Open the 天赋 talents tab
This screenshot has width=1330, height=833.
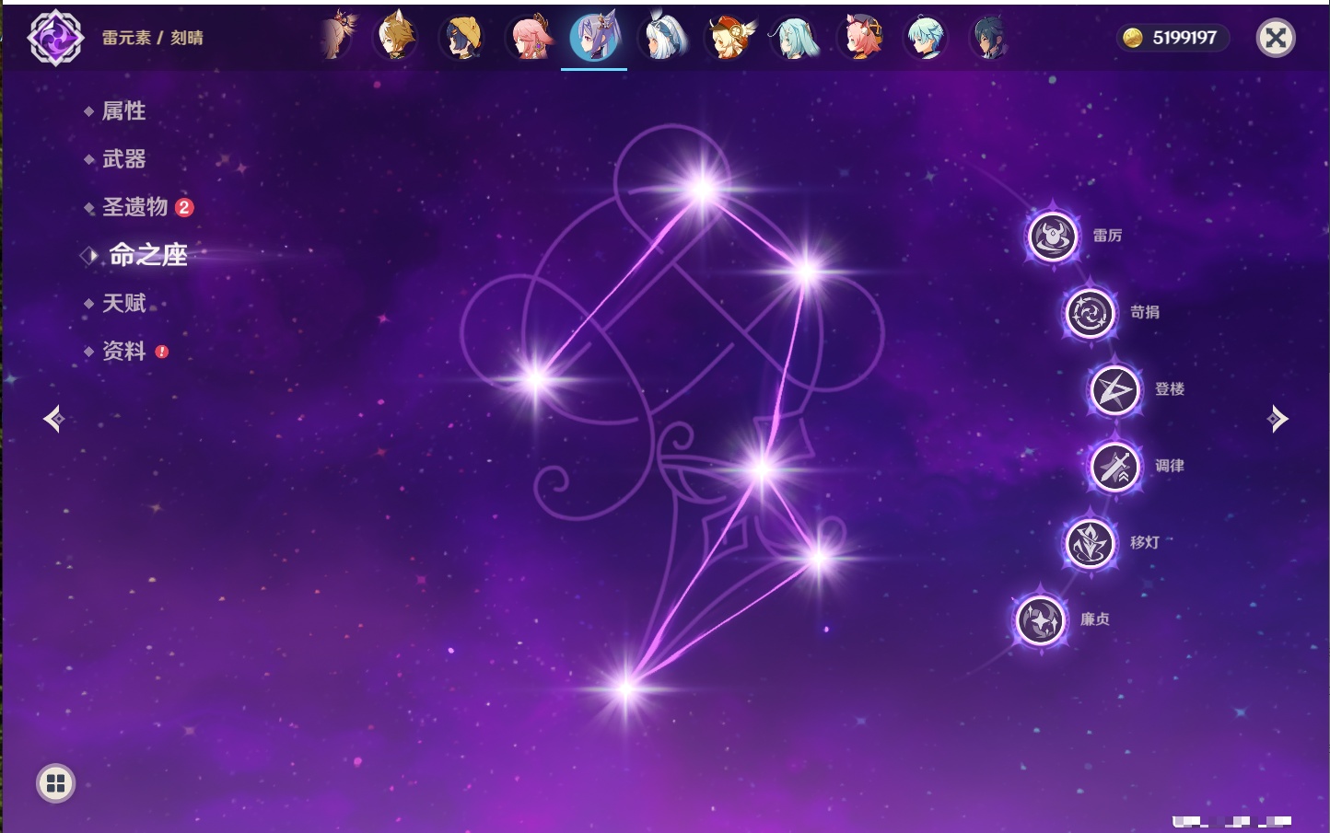123,303
